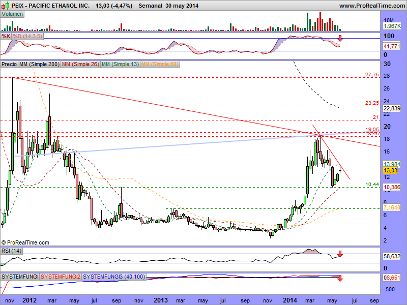Click the 19,05 resistance level label
Screen dimensions: 407x305
(372, 129)
